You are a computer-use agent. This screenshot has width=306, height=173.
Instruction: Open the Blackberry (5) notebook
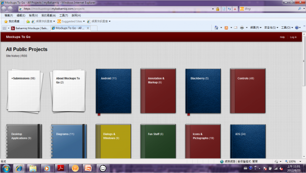point(203,91)
